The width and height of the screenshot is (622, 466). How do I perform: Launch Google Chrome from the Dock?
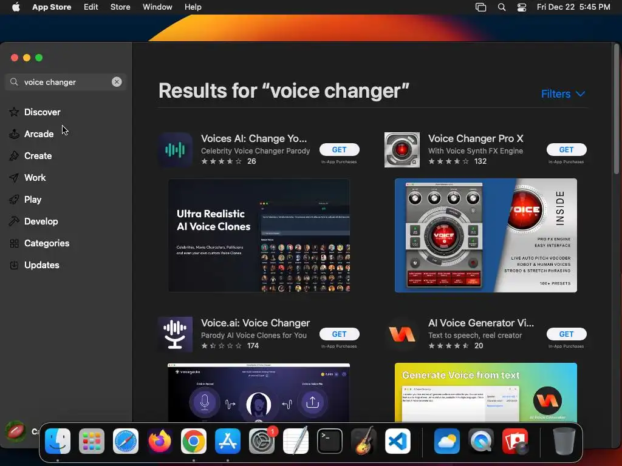click(194, 441)
